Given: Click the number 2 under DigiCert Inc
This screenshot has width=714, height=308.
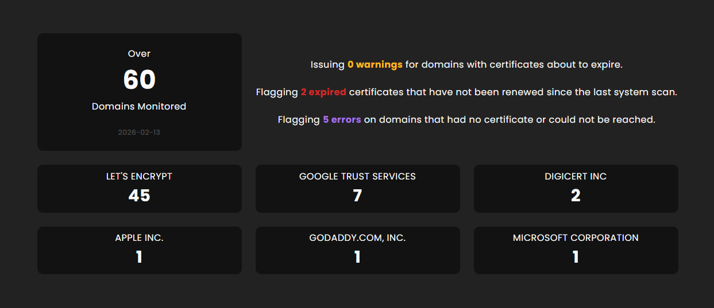Looking at the screenshot, I should tap(576, 196).
